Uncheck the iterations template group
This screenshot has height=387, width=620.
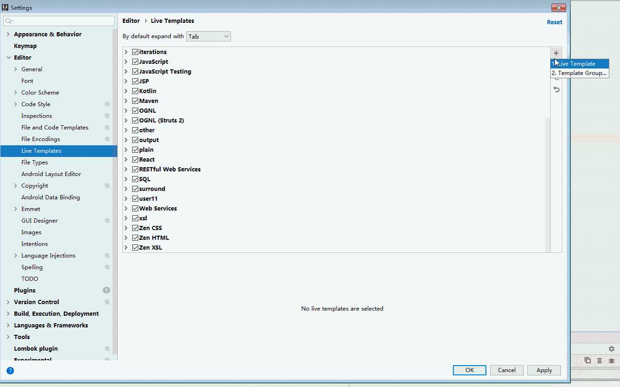pyautogui.click(x=135, y=52)
